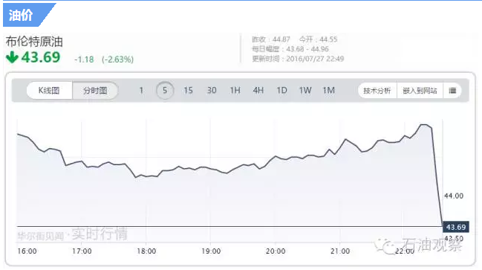Switch chart to 1M interval
This screenshot has height=270, width=482.
328,91
